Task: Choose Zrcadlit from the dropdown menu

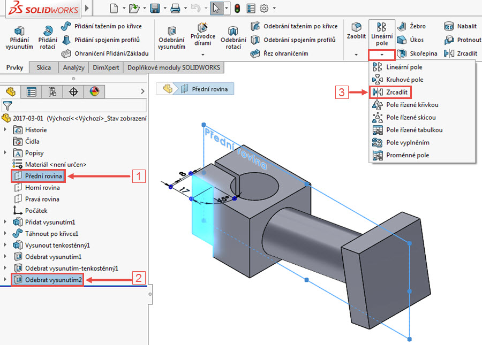Action: coord(390,92)
